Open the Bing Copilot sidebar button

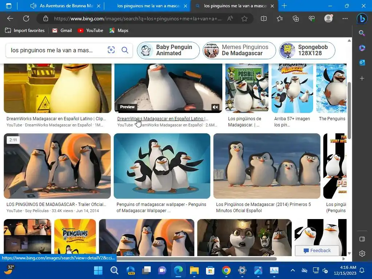[x=362, y=19]
